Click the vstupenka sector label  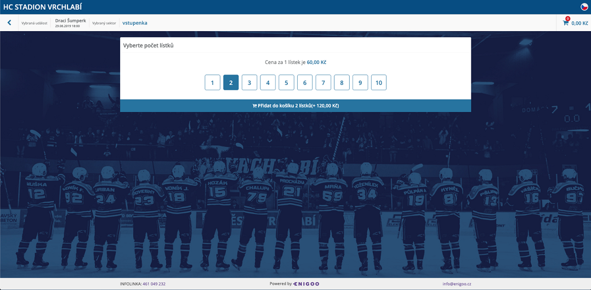pyautogui.click(x=135, y=23)
